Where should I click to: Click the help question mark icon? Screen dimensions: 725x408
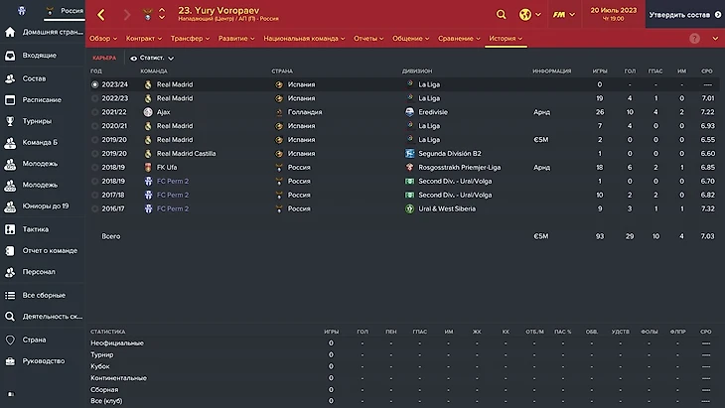click(x=694, y=38)
